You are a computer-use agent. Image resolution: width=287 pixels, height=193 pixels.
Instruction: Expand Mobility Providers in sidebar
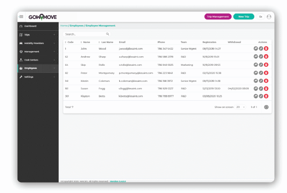[37, 43]
